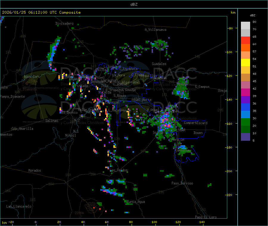Image resolution: width=268 pixels, height=226 pixels.
Task: Click the Agua_Toro map label
Action: click(32, 77)
